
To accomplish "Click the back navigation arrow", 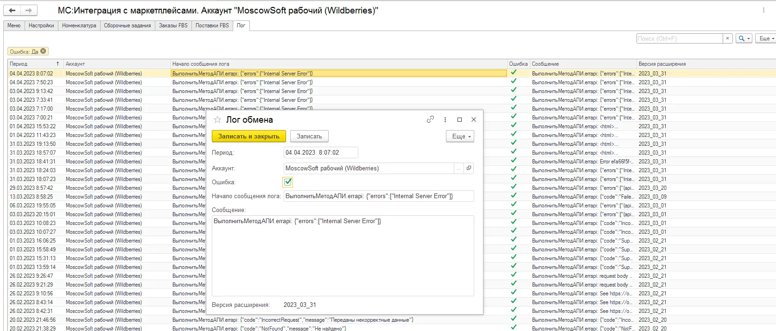I will [x=13, y=10].
